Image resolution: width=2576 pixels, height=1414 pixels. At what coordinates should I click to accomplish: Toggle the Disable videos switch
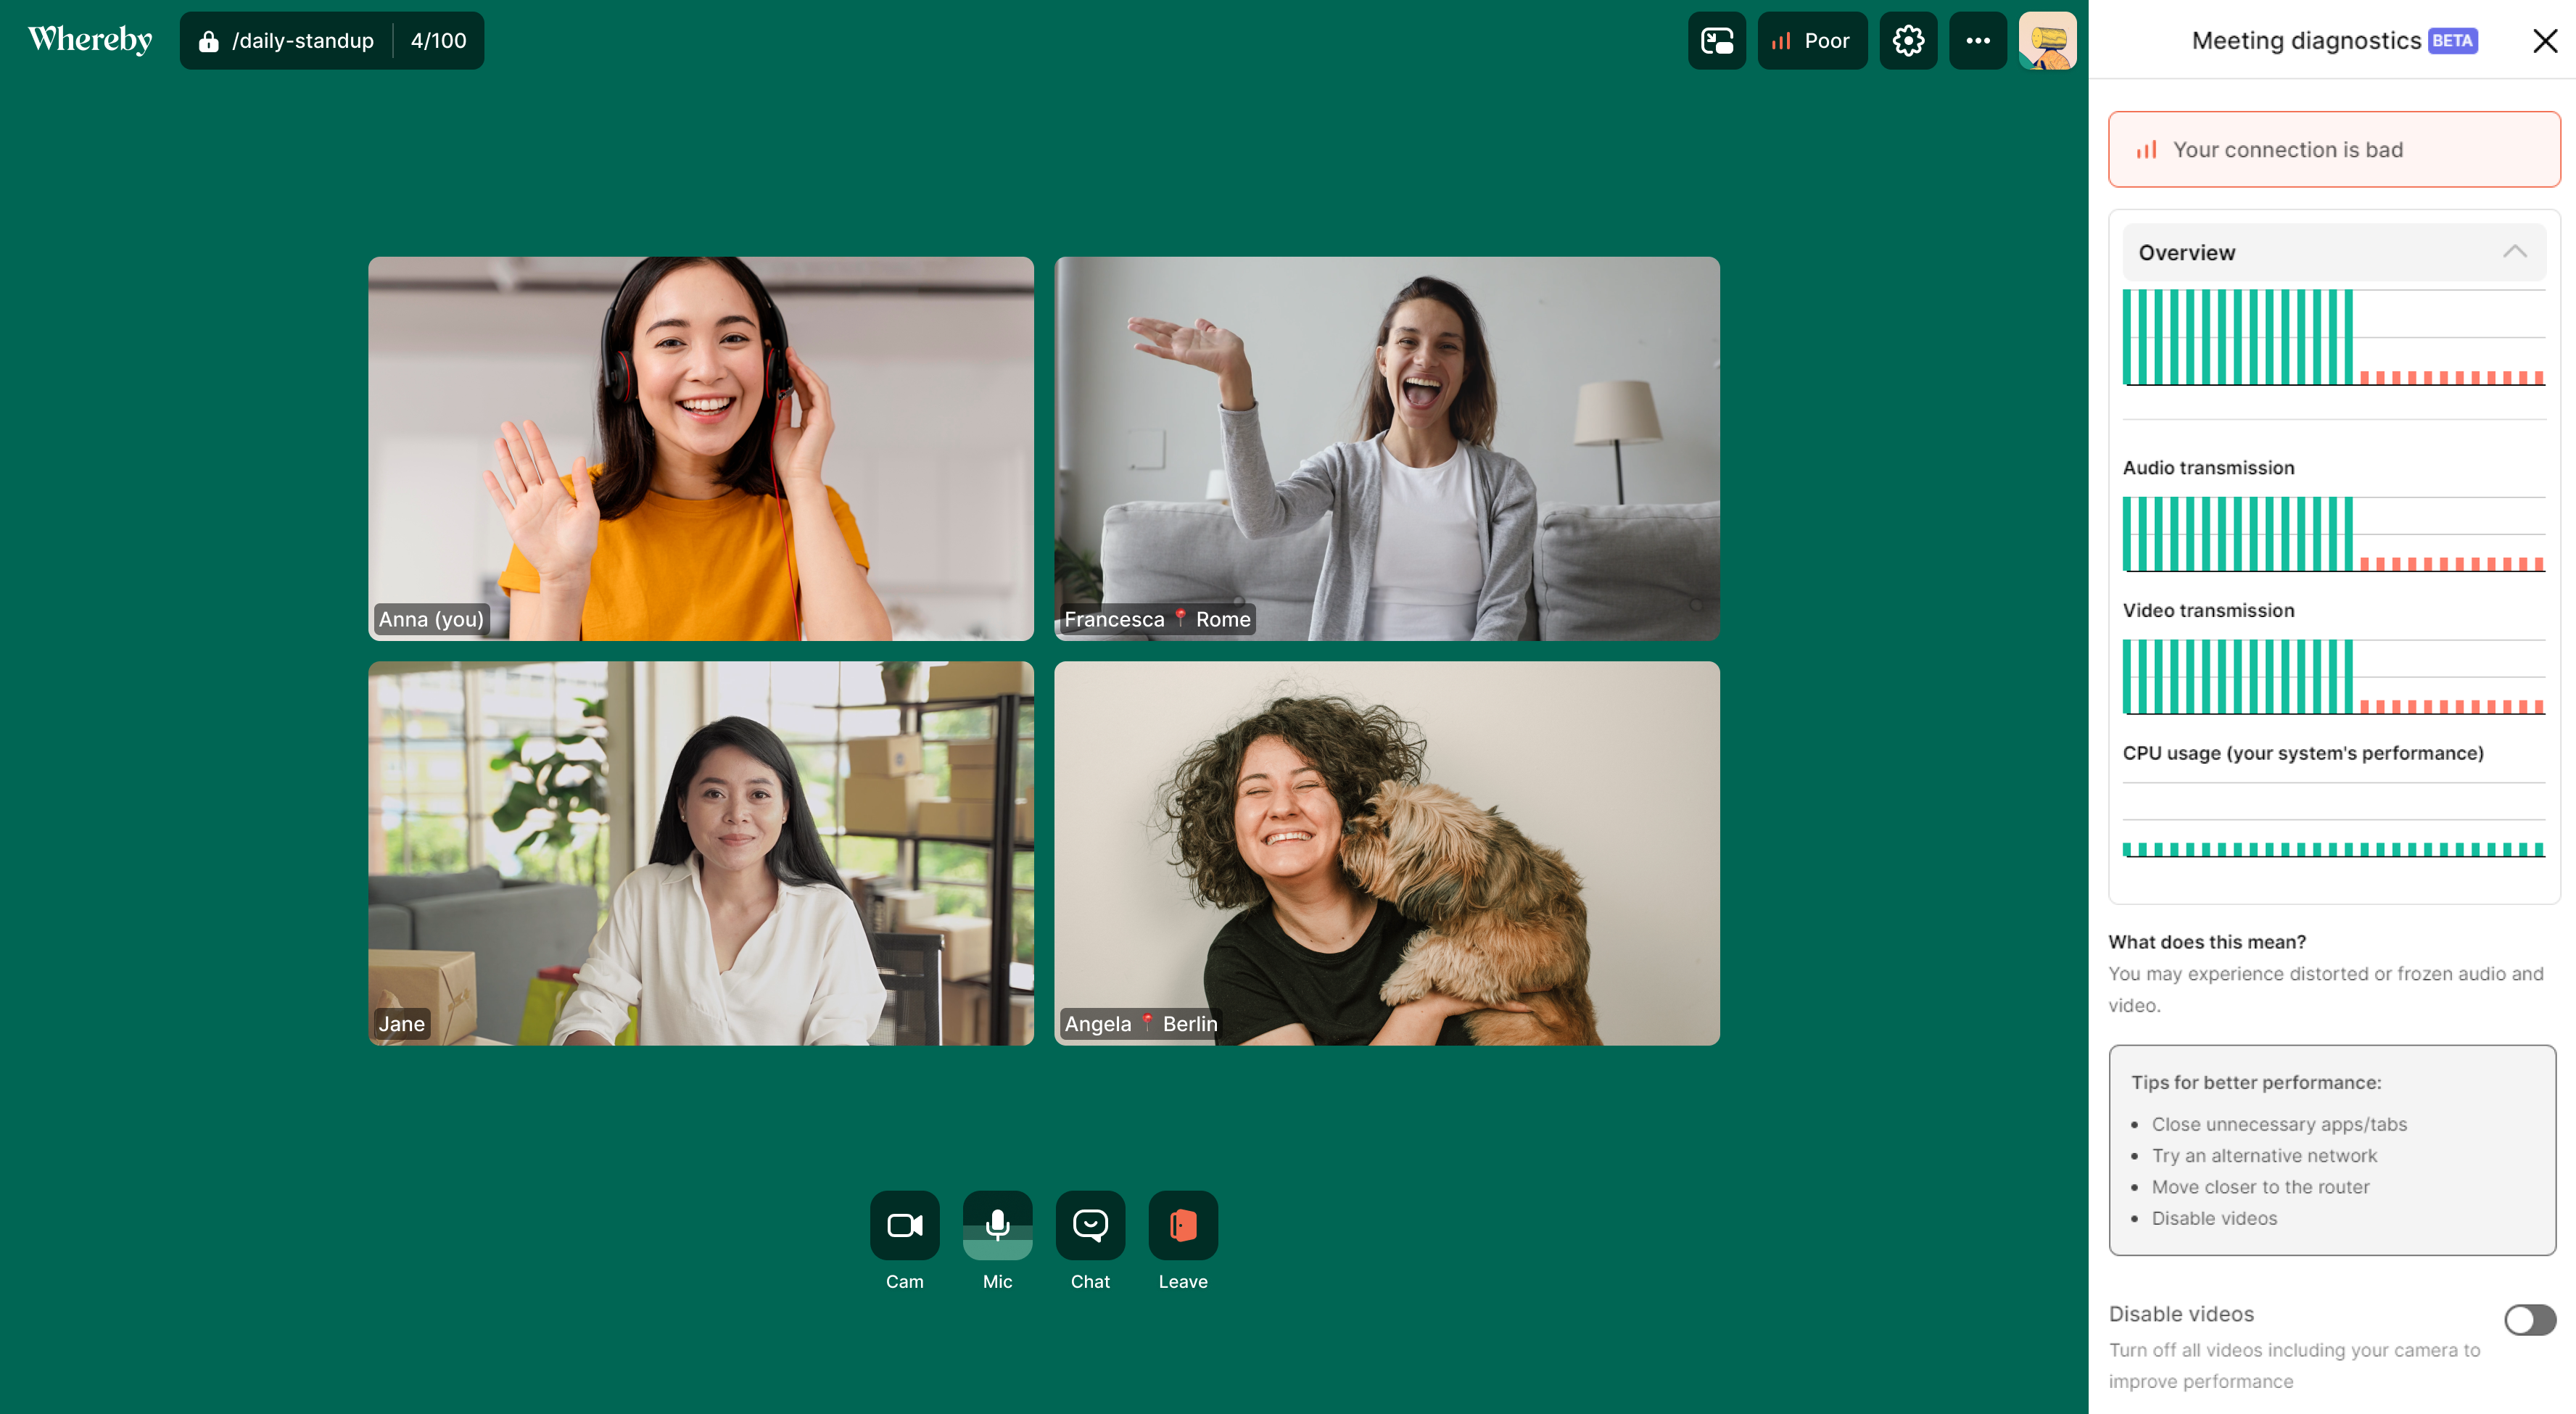pos(2529,1319)
